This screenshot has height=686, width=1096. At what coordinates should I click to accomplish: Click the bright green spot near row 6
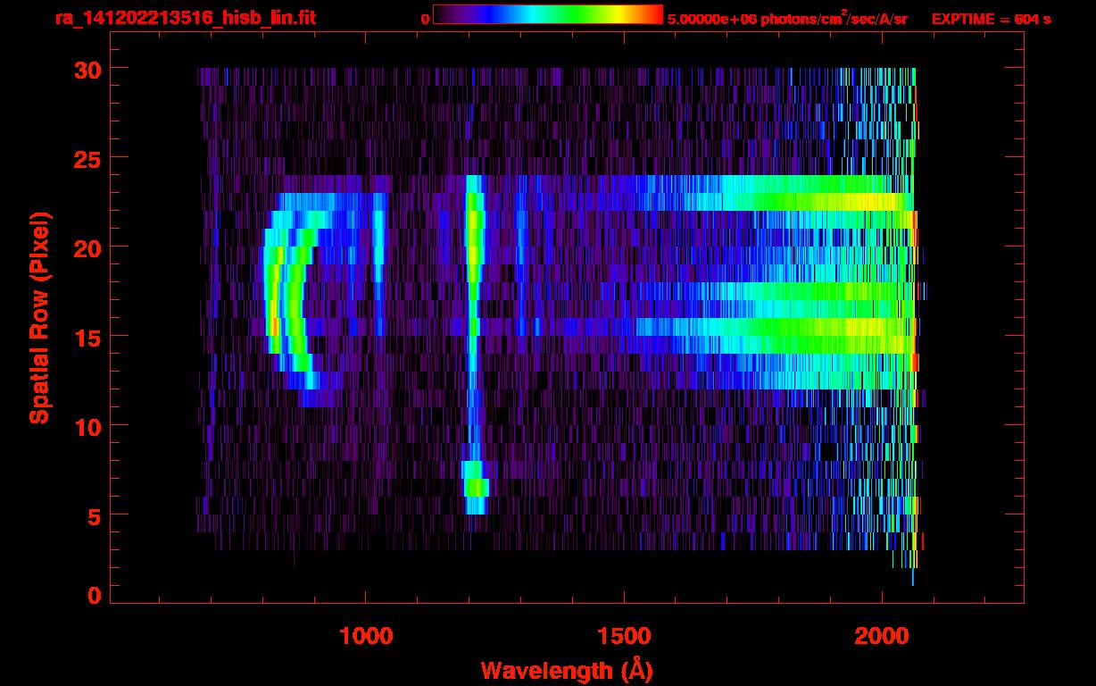pos(476,487)
